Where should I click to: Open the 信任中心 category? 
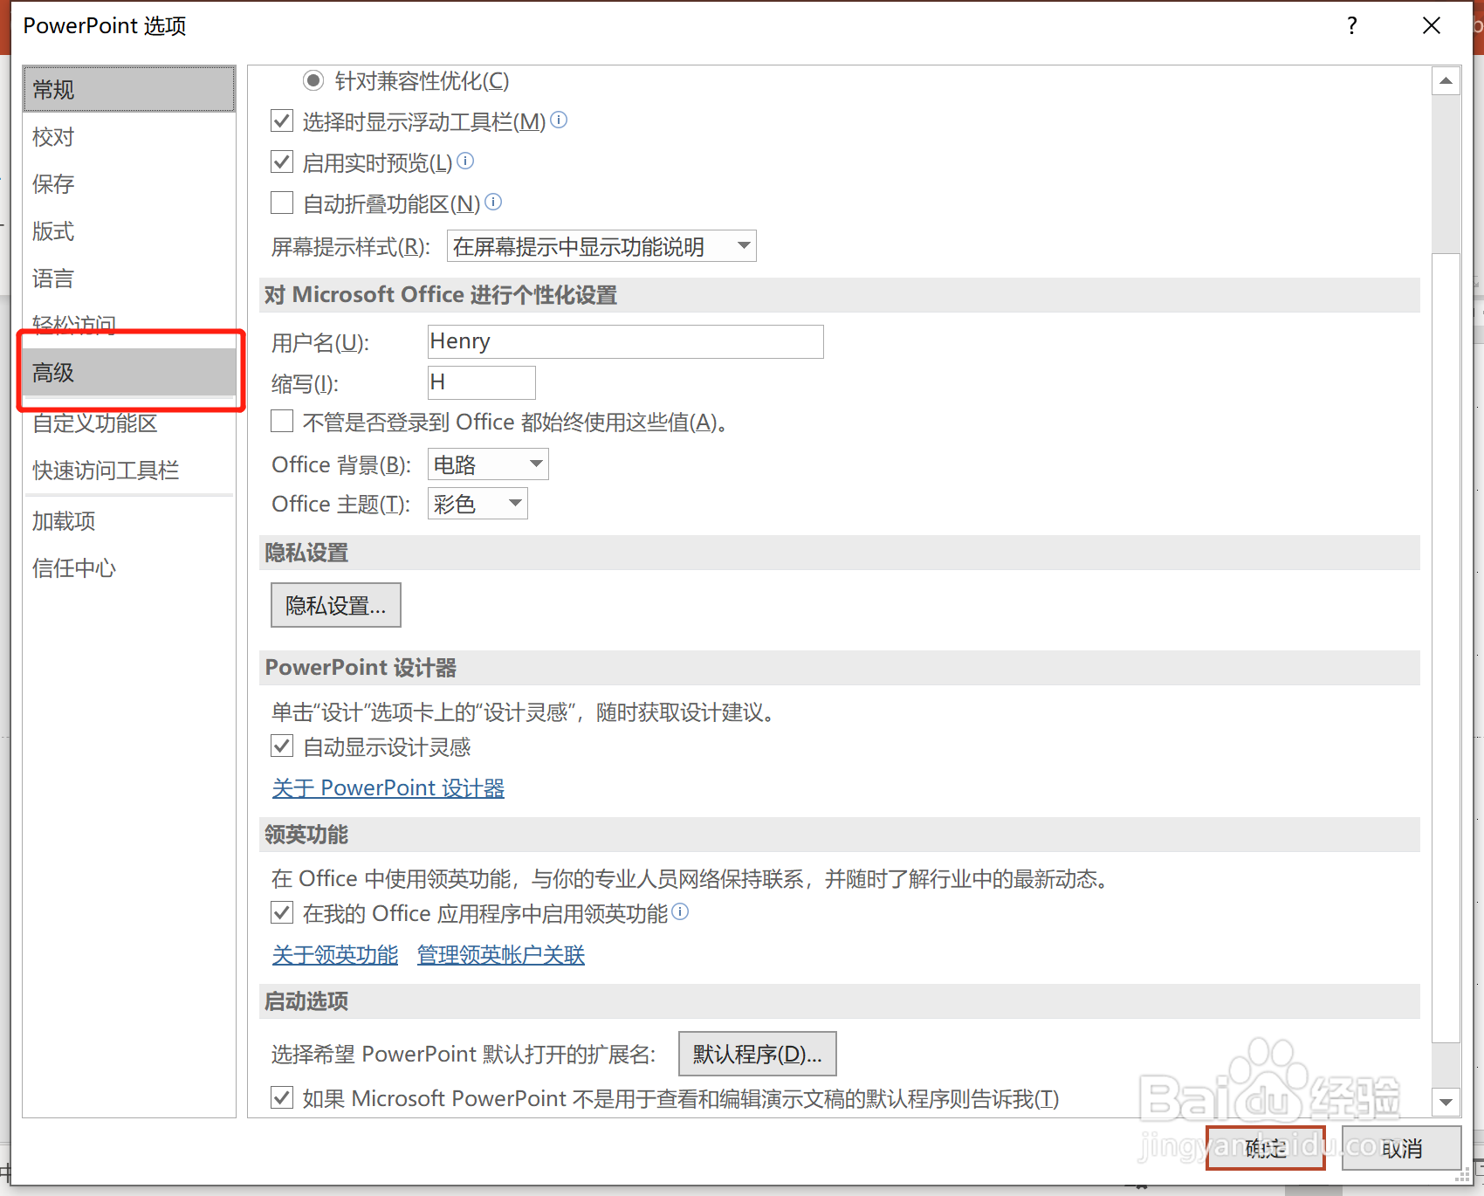[129, 568]
